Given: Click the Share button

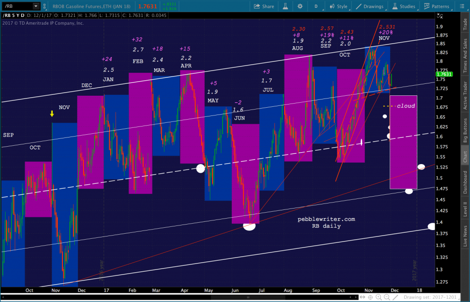Looking at the screenshot, I should pos(264,6).
